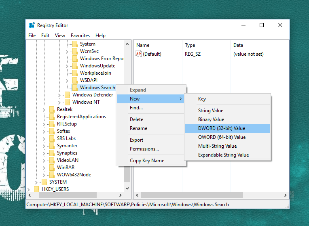Click tree pane horizontal scrollbar right arrow
Screen dimensions: 309x226
click(x=121, y=195)
